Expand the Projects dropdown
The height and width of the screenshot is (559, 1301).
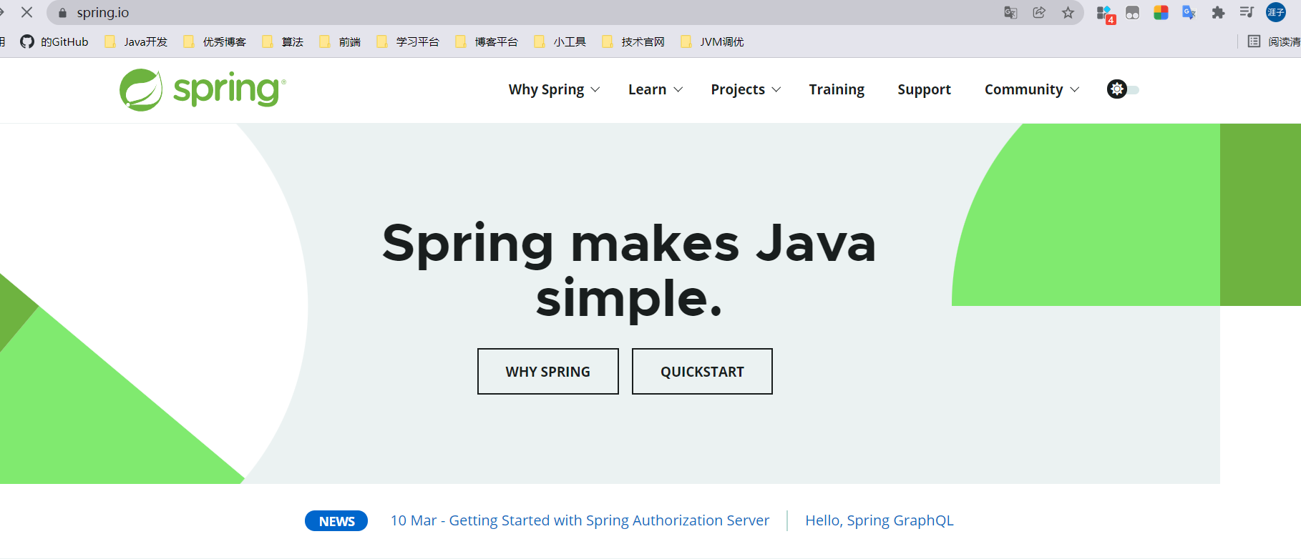[746, 89]
